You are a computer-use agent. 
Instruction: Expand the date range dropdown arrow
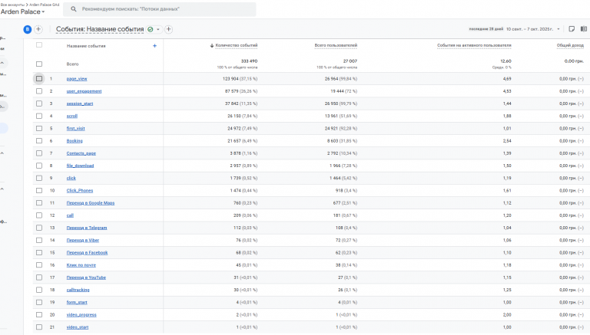coord(559,29)
